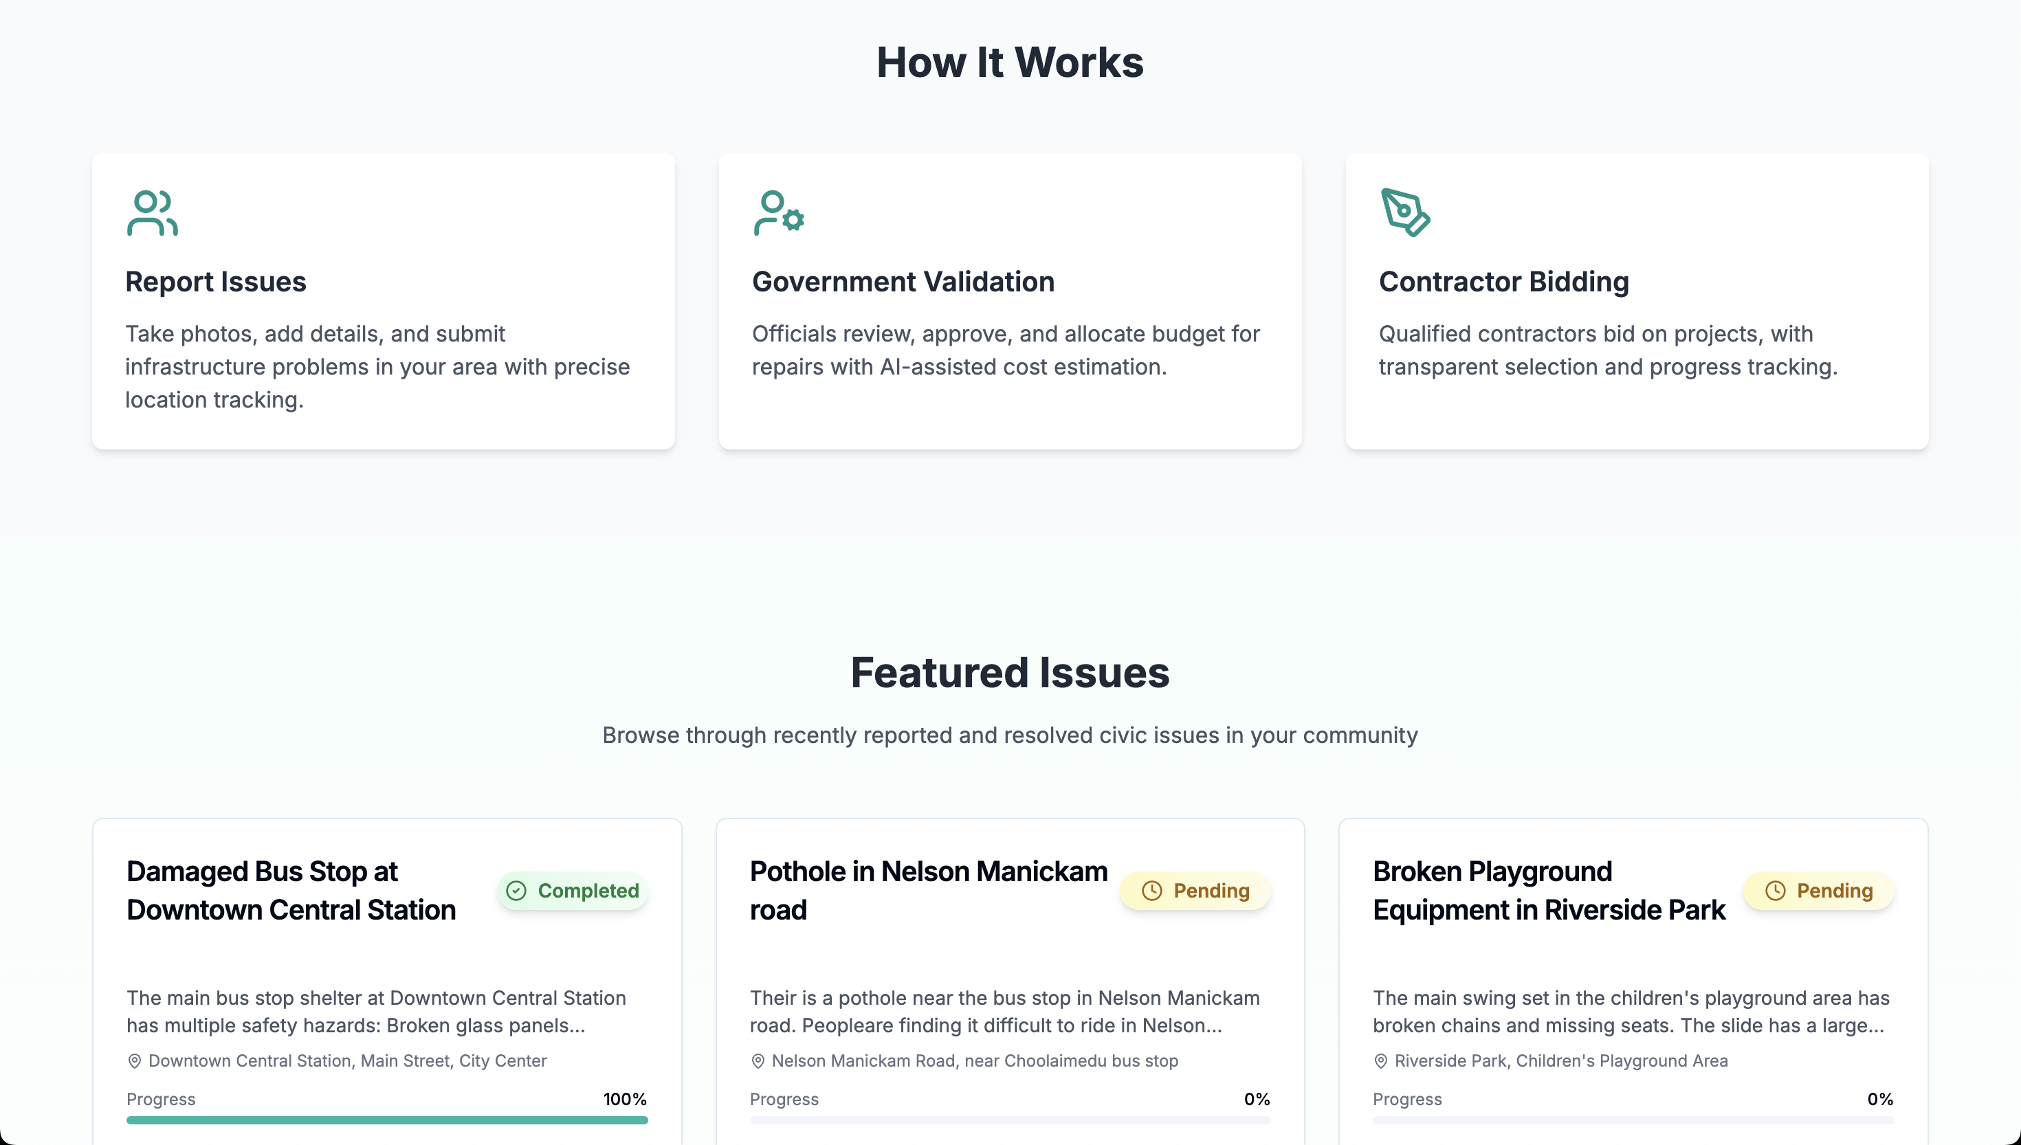
Task: Click the Report Issues users icon
Action: coord(152,212)
